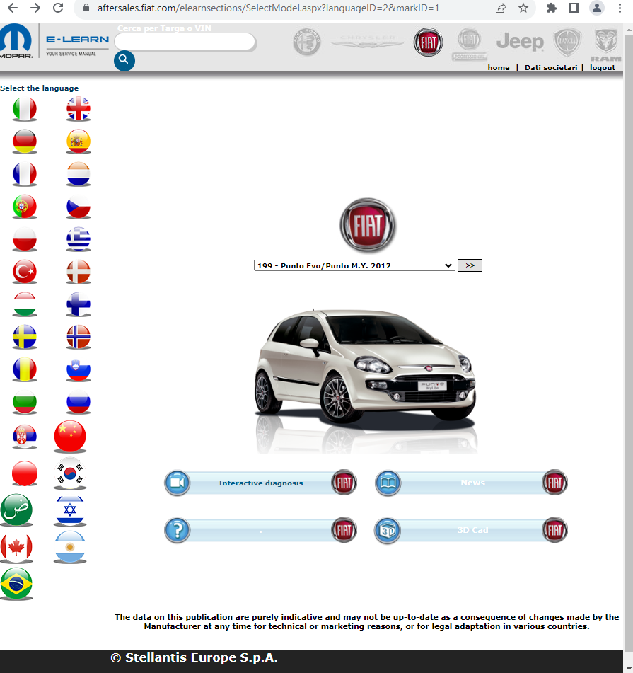Select the Jeep brand logo
The image size is (633, 673).
pos(520,42)
